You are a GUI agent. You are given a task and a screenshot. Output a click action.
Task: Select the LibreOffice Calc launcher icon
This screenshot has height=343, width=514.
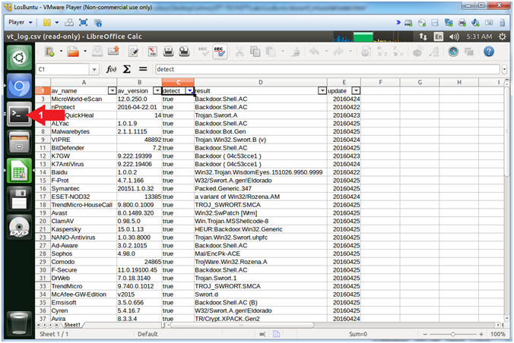19,170
